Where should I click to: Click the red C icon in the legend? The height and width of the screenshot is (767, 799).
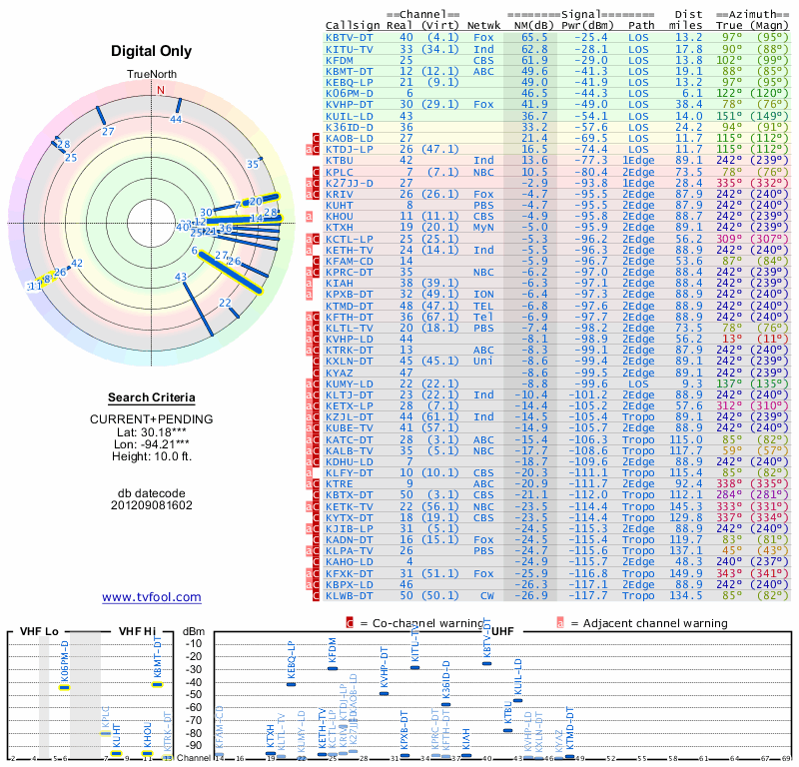click(x=350, y=623)
